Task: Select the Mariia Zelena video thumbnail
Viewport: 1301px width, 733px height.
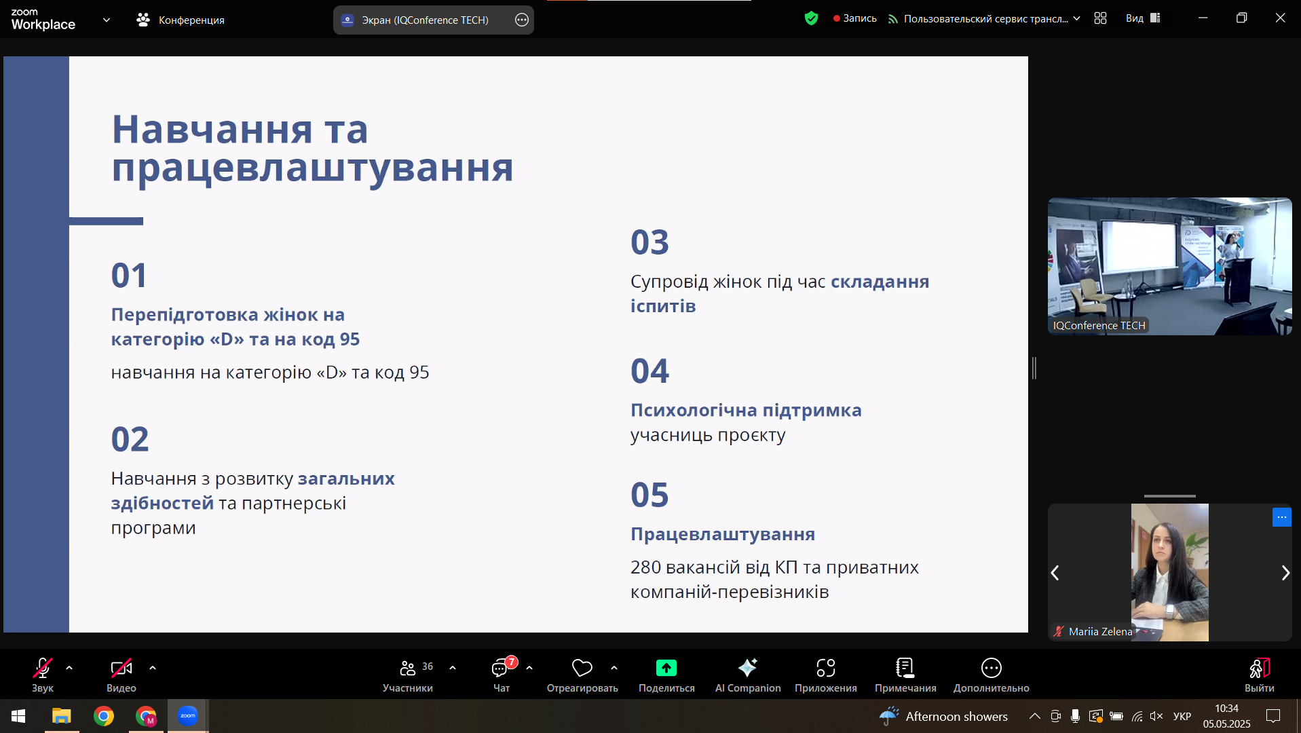Action: click(x=1169, y=572)
